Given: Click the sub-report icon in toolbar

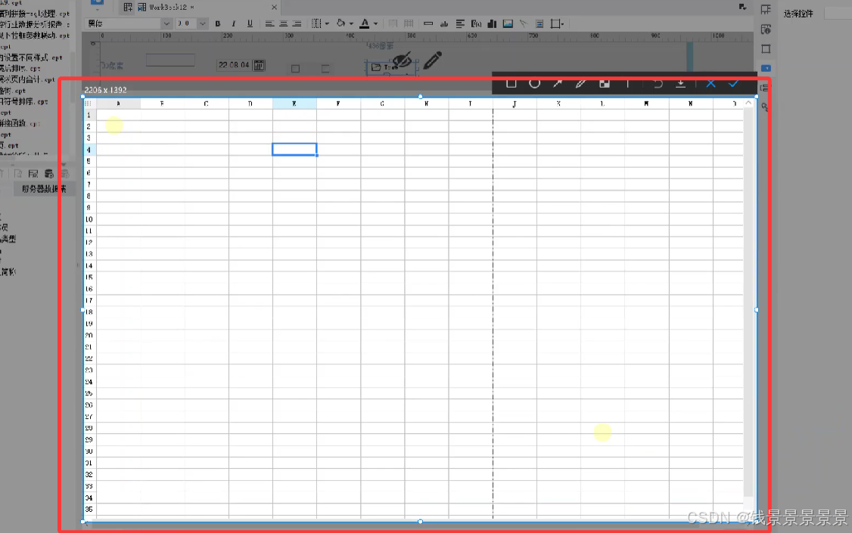Looking at the screenshot, I should [x=539, y=23].
